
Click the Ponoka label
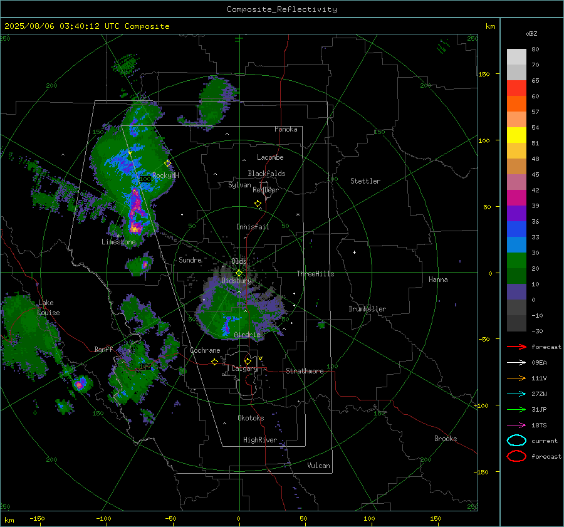tap(286, 129)
